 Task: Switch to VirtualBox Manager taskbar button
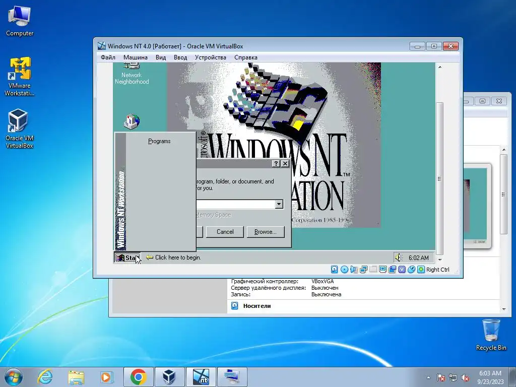169,377
